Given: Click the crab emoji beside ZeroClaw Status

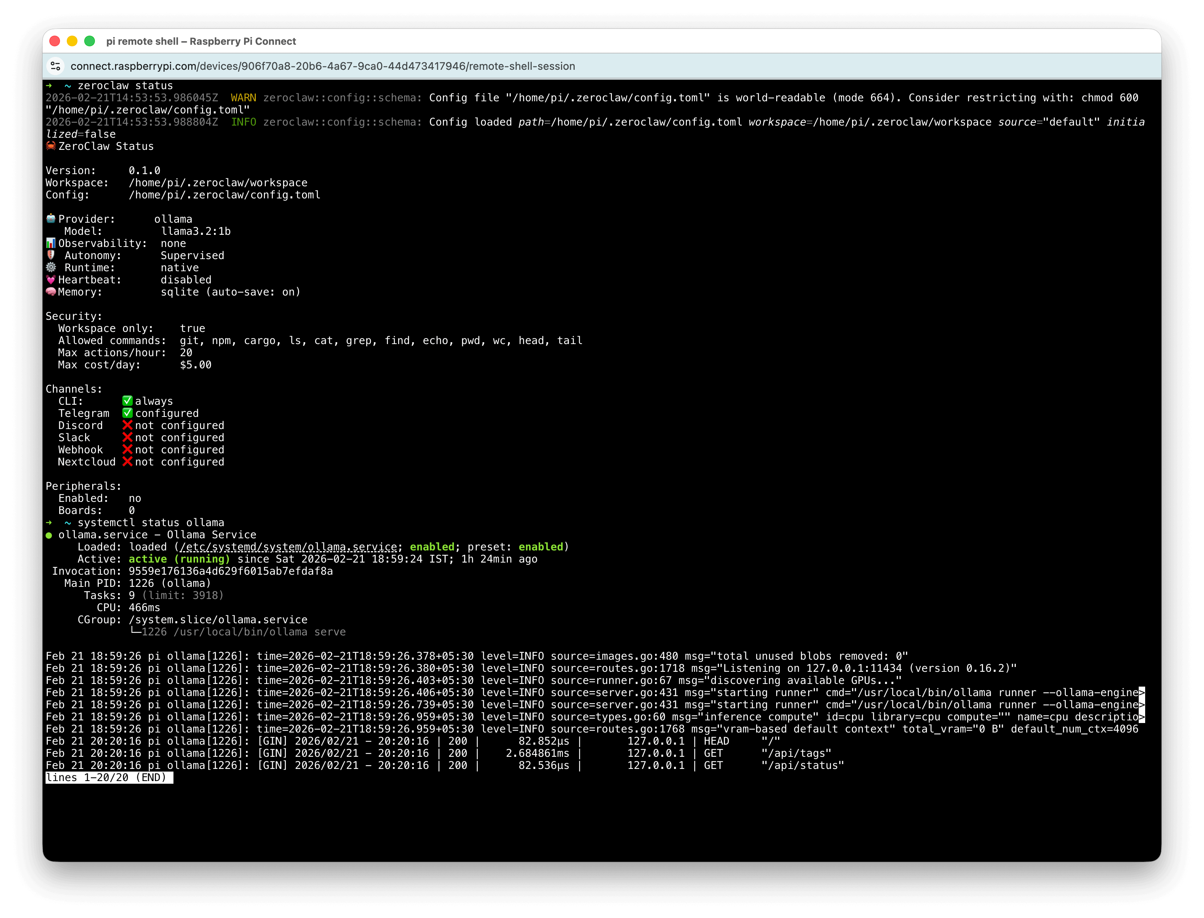Looking at the screenshot, I should tap(51, 146).
